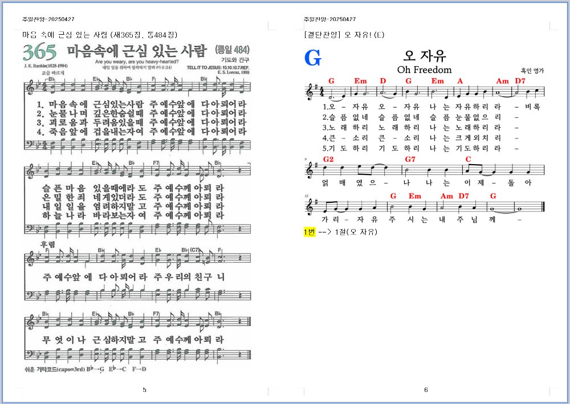
Task: Click the red 'G2' chord symbol
Action: [328, 160]
